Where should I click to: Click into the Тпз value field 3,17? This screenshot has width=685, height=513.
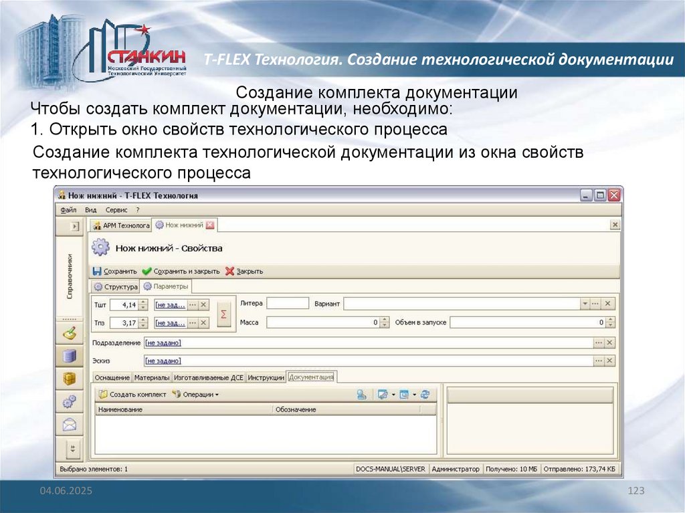tap(124, 323)
